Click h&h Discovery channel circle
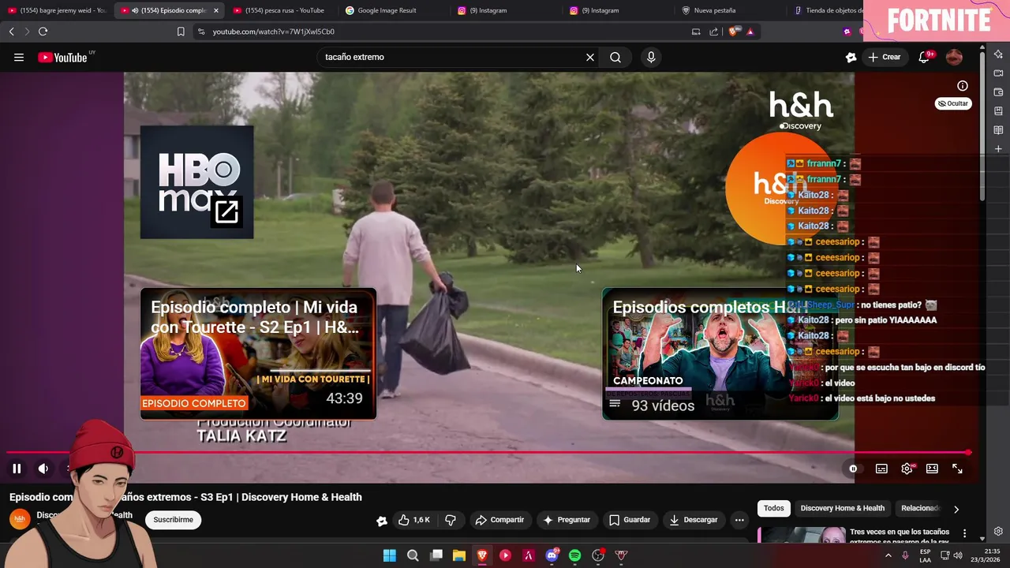This screenshot has height=568, width=1010. [x=781, y=189]
